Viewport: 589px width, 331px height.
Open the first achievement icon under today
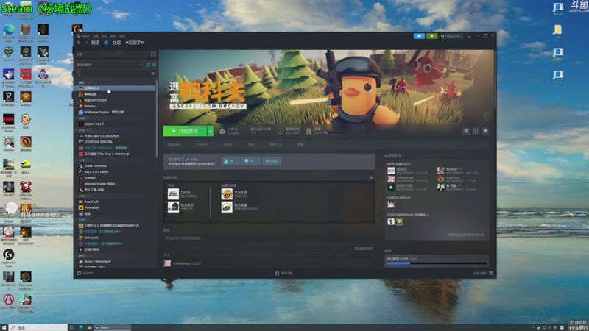click(x=173, y=194)
